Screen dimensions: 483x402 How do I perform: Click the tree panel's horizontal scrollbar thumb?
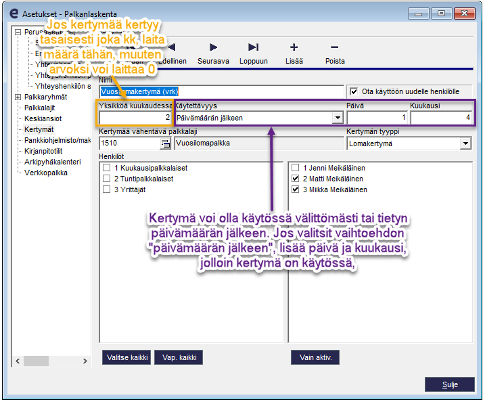[x=36, y=361]
